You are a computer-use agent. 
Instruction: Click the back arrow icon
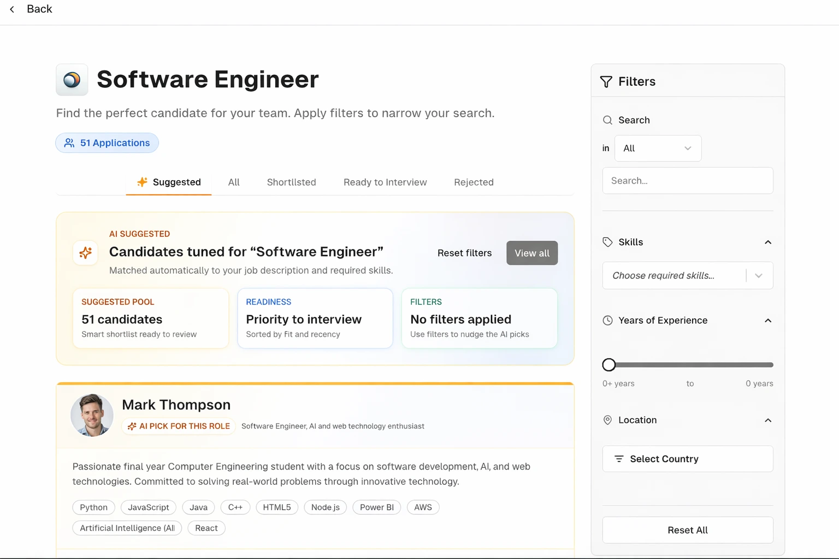pyautogui.click(x=12, y=9)
